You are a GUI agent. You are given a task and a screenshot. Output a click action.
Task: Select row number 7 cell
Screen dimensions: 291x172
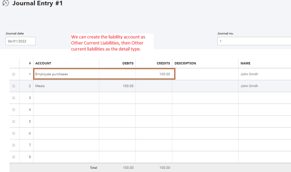(26, 145)
